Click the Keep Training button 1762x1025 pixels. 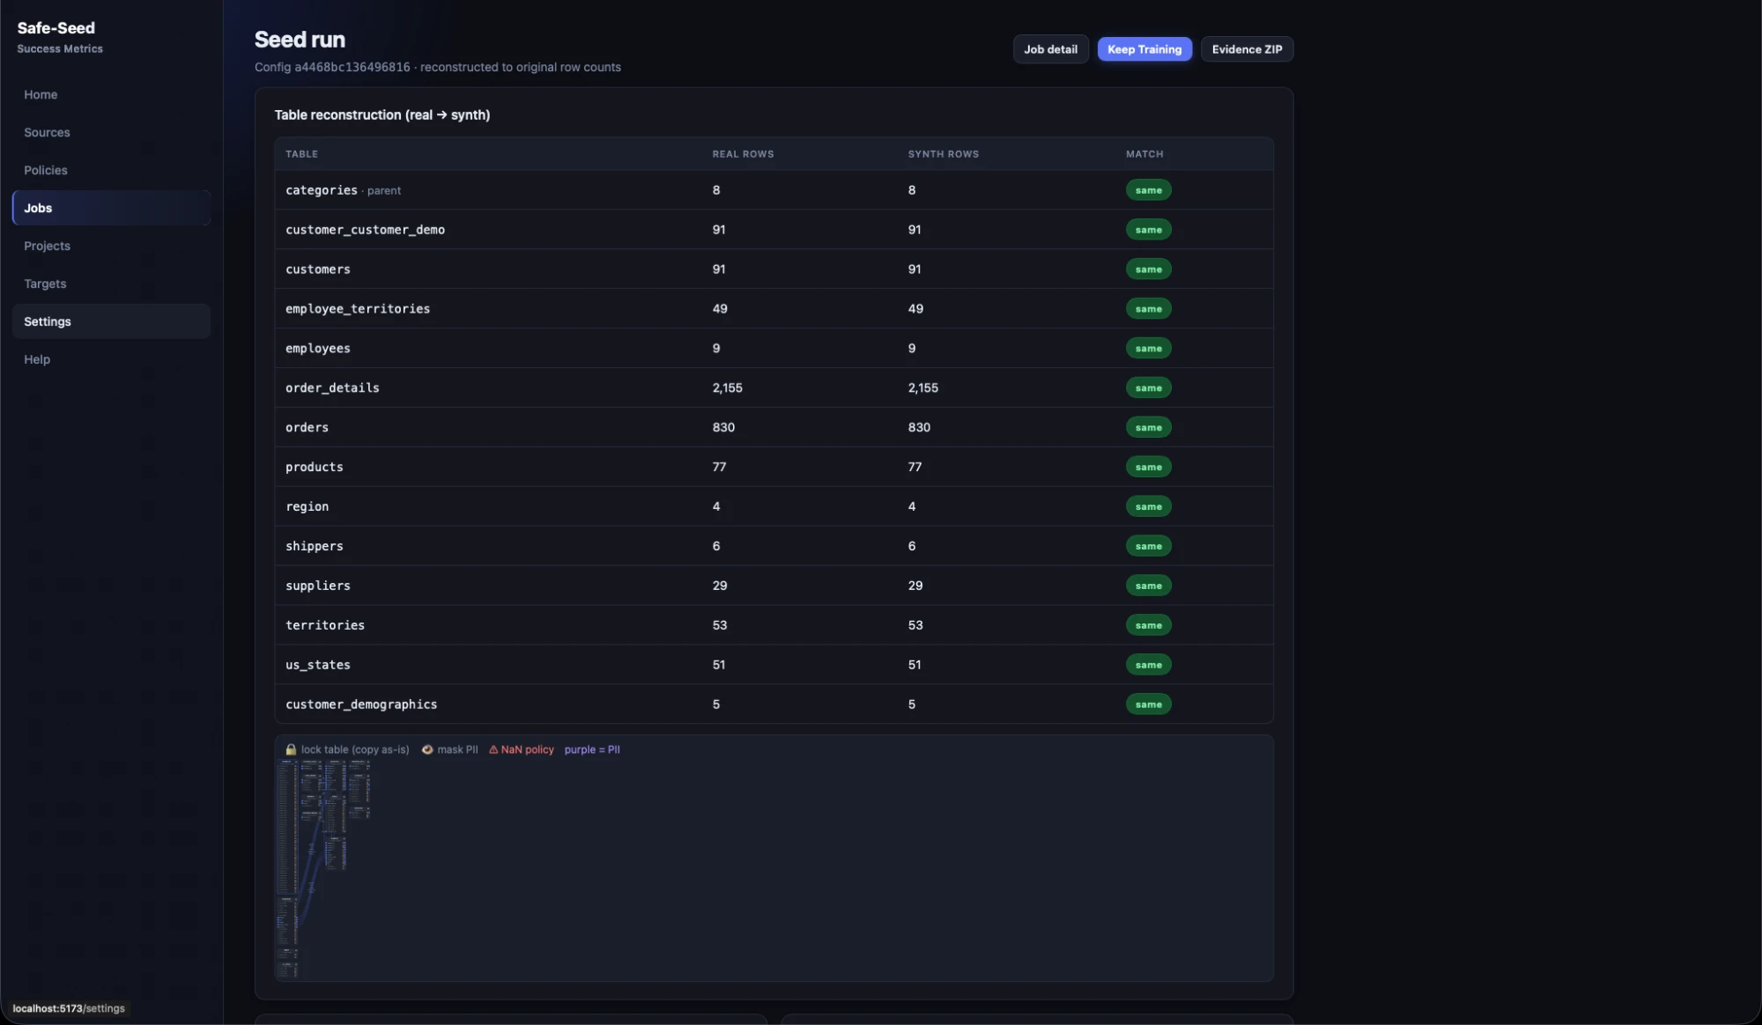(1144, 49)
